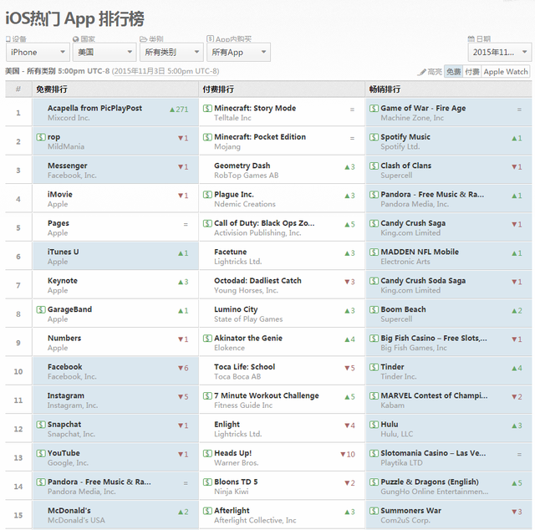Click the purchase icon beside Game of War

click(x=374, y=109)
